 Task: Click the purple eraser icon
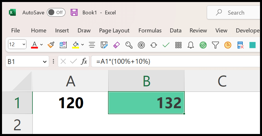pyautogui.click(x=116, y=45)
